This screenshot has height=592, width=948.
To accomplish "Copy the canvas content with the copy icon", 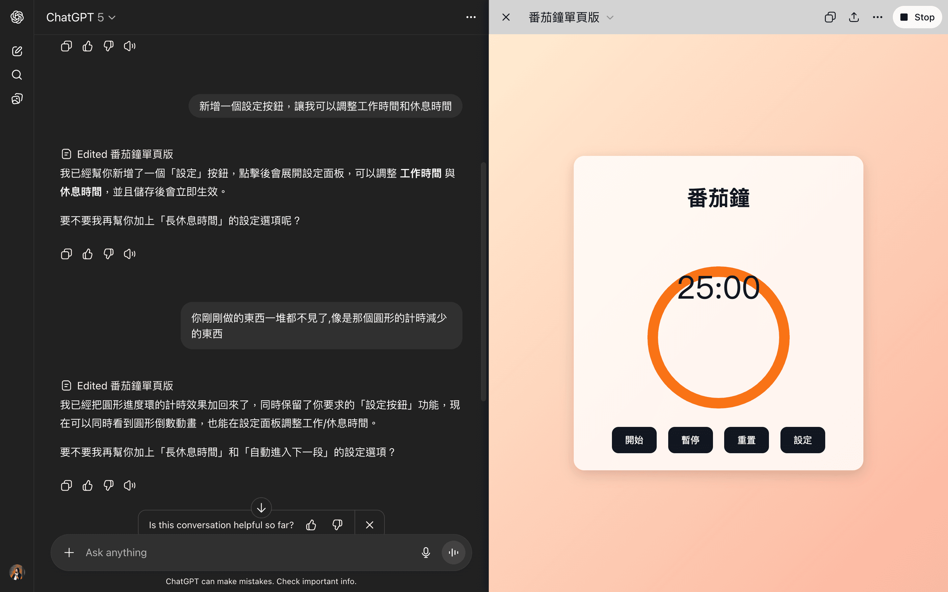I will tap(830, 17).
